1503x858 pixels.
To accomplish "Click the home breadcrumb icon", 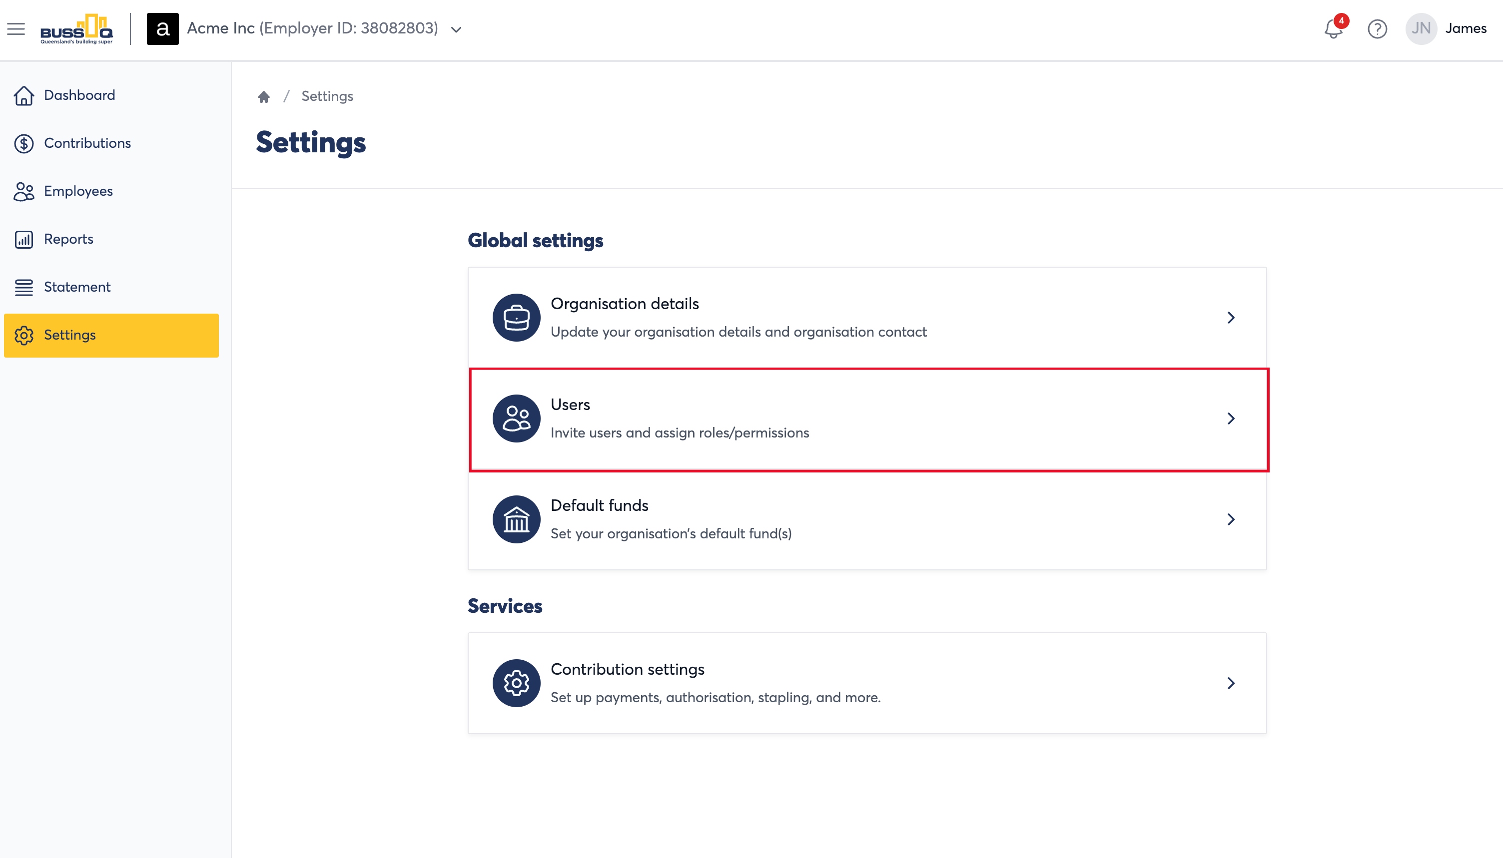I will (x=263, y=96).
